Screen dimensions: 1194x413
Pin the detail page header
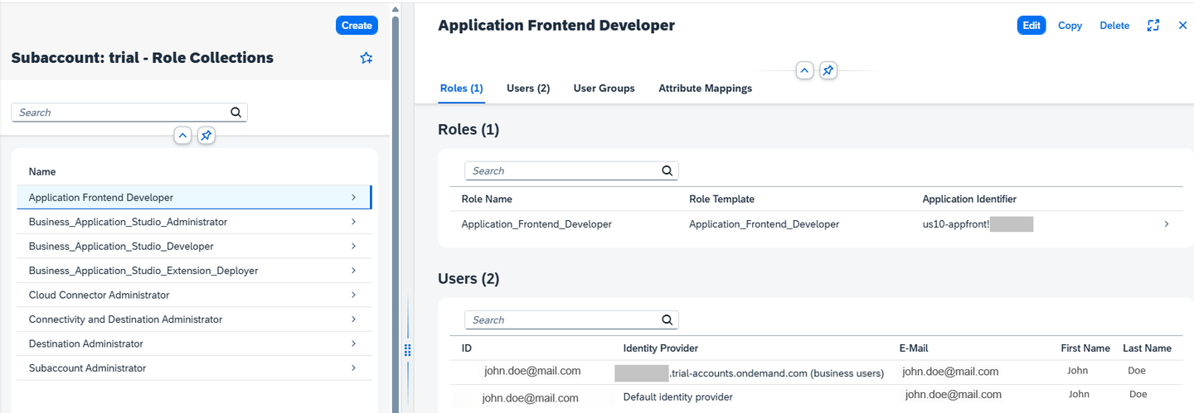pos(828,70)
